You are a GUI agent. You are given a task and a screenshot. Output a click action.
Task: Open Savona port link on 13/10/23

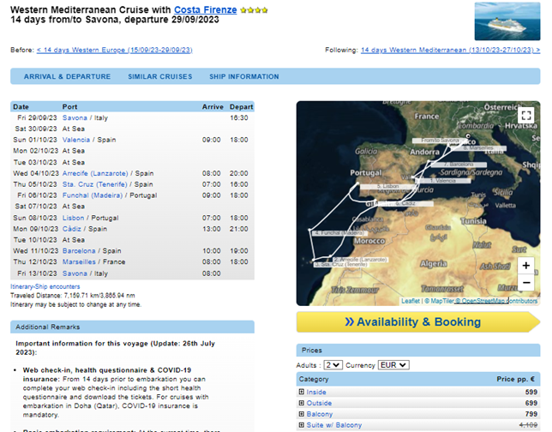(75, 273)
